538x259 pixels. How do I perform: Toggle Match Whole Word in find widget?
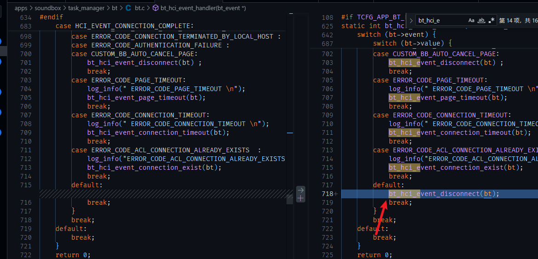coord(481,21)
